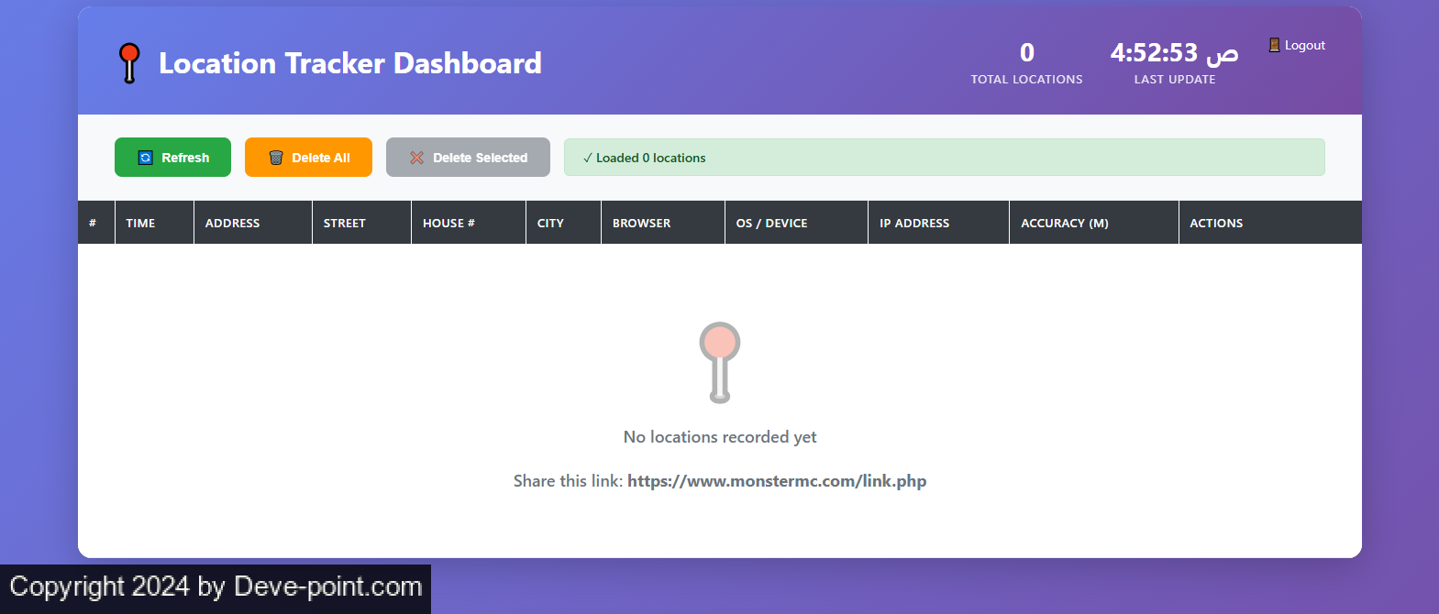Click the ADDRESS column header

click(232, 223)
